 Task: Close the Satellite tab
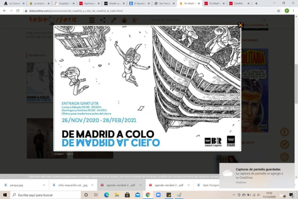click(249, 3)
